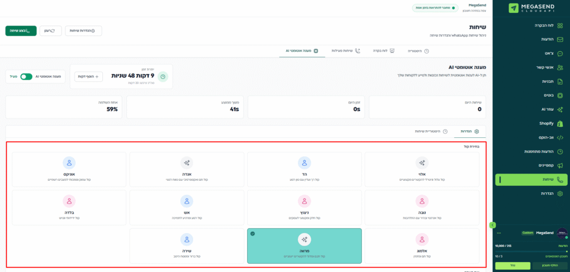570x272 pixels.
Task: Open chat via the צ'אט bubble icon
Action: tap(561, 53)
